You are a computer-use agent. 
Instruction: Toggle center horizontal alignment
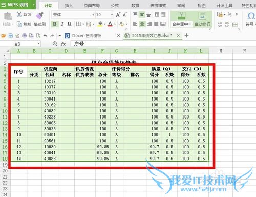coord(142,24)
